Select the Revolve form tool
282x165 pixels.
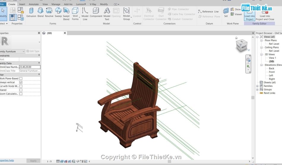click(49, 12)
